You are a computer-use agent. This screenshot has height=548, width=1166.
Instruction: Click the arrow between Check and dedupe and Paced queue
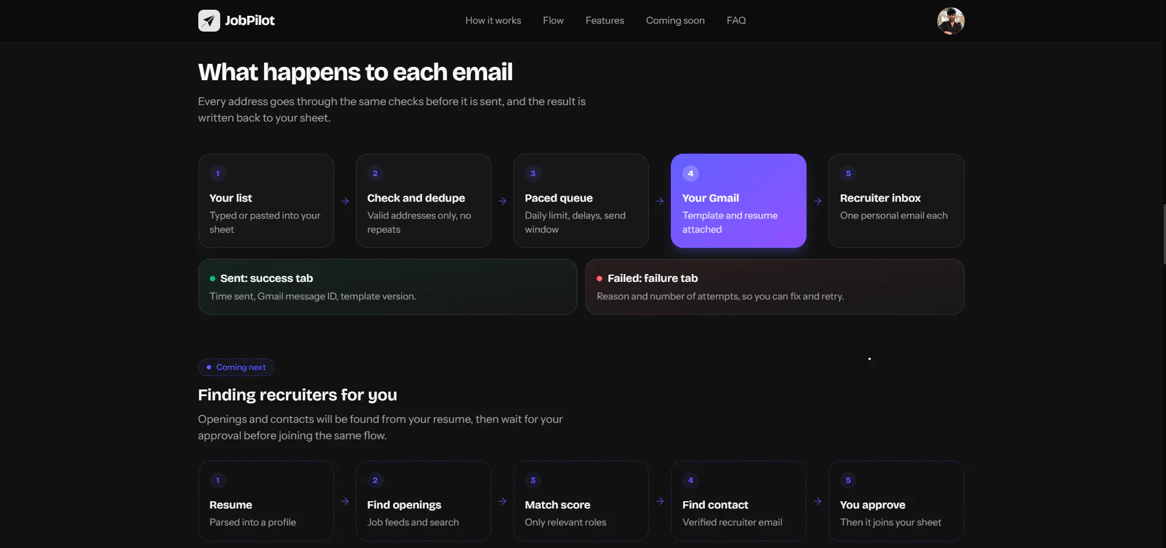pyautogui.click(x=502, y=201)
